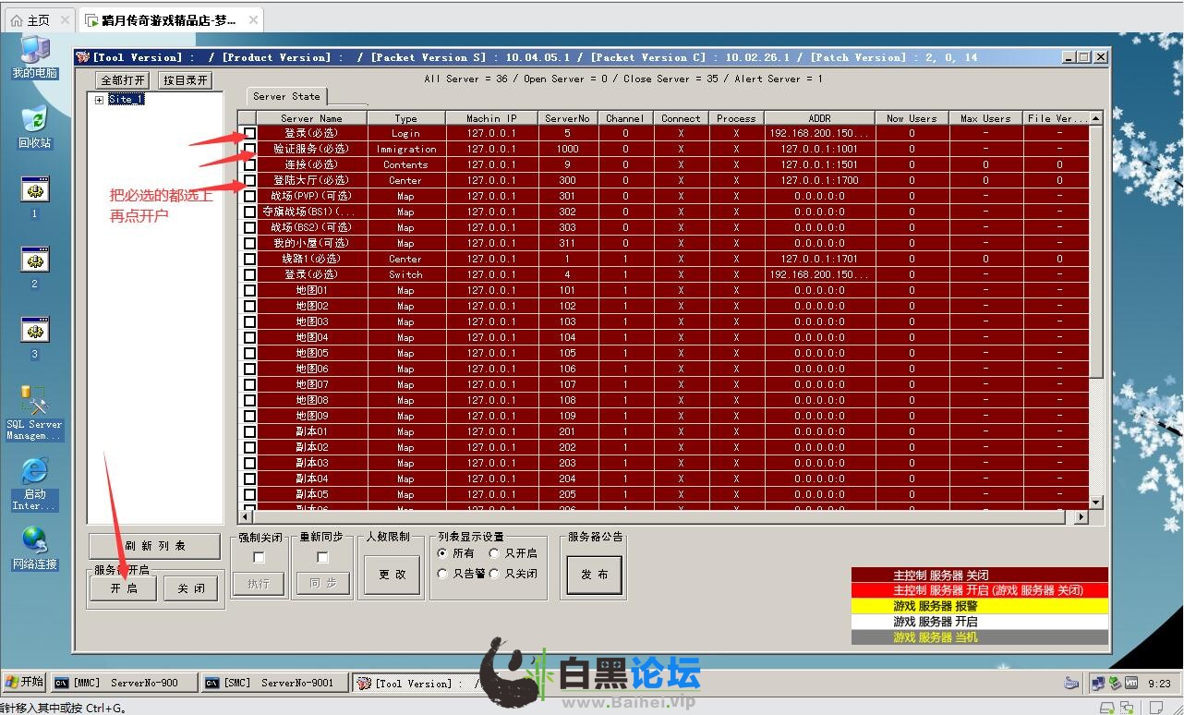Click the 按目录开 button
Screen dimensions: 1184x715
[186, 80]
